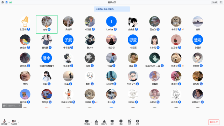Select the white fluffy dog avatar
The width and height of the screenshot is (224, 126).
pos(176,58)
